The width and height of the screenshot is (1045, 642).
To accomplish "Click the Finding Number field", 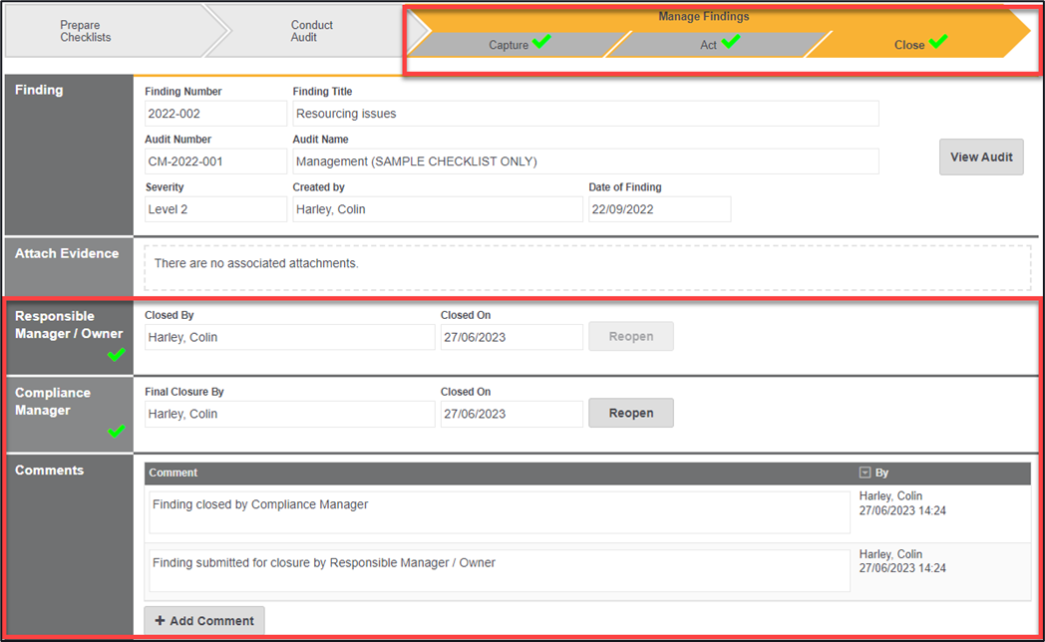I will (215, 114).
